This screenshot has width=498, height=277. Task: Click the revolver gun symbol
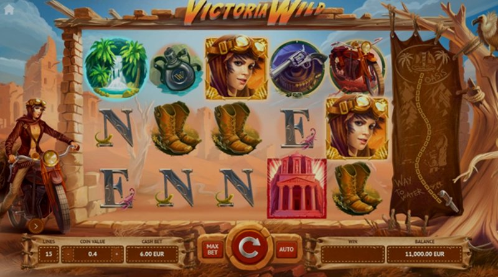tap(298, 68)
